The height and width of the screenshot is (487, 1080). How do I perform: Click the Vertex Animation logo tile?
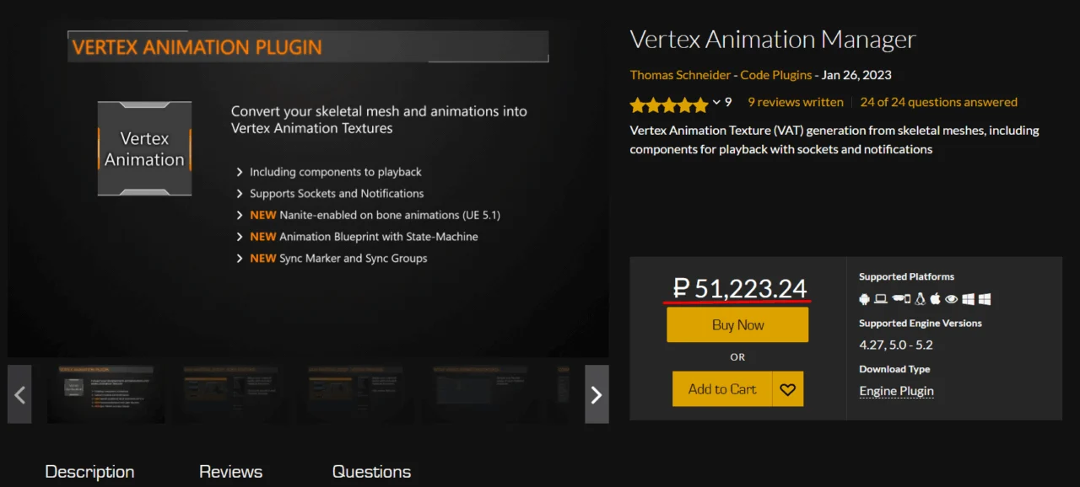click(144, 149)
